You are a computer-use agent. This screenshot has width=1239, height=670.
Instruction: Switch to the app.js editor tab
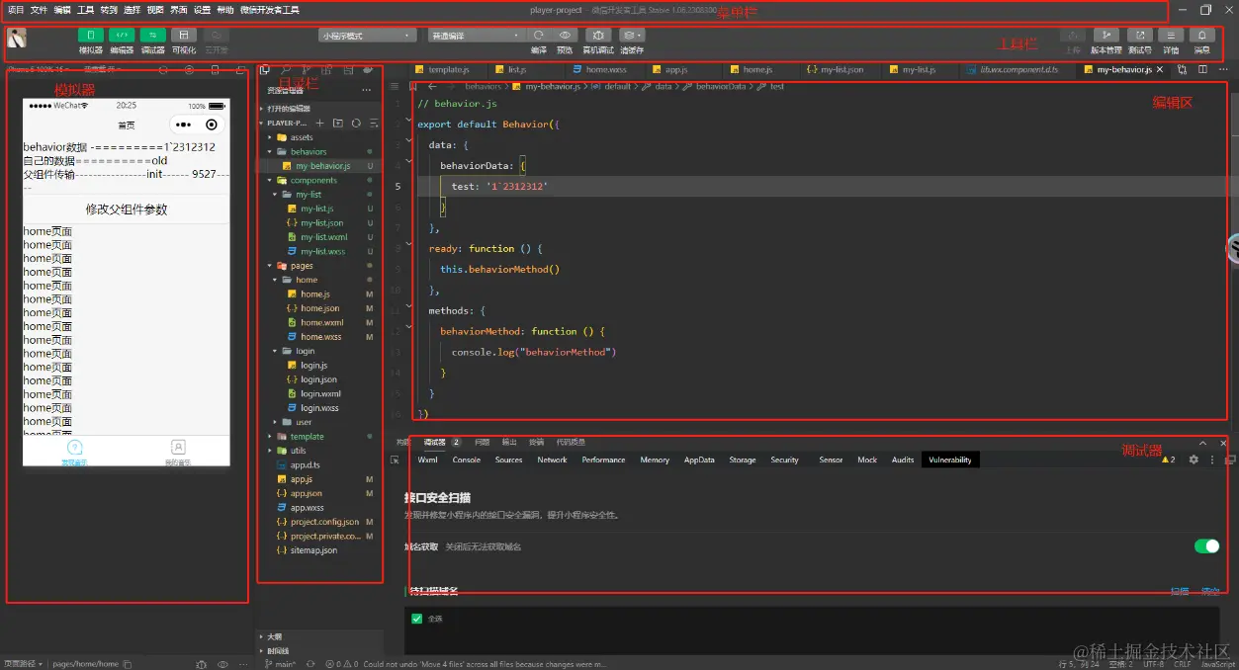coord(676,70)
